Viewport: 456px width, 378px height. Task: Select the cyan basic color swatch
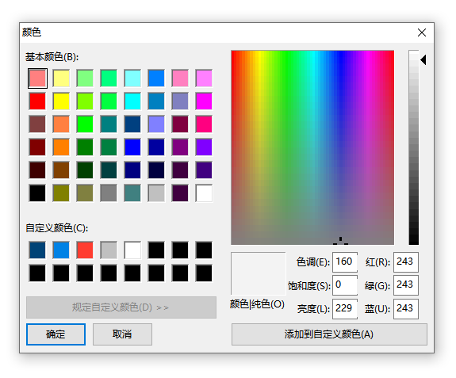coord(132,101)
